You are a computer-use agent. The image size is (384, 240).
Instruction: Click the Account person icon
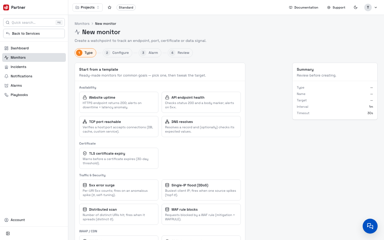click(6, 220)
